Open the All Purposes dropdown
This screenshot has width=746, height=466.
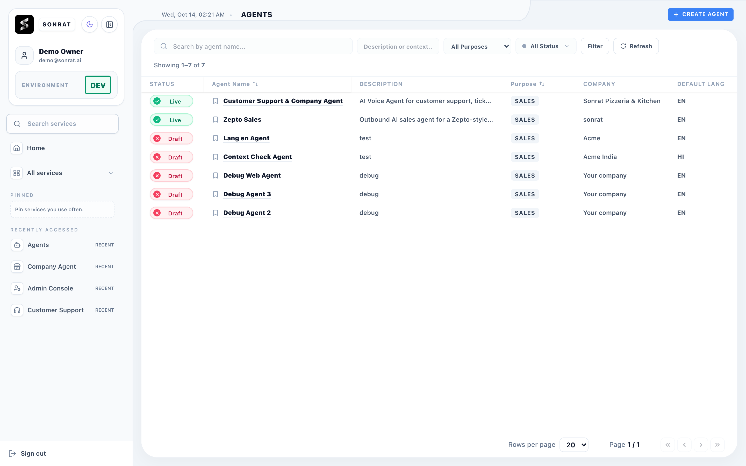click(477, 46)
